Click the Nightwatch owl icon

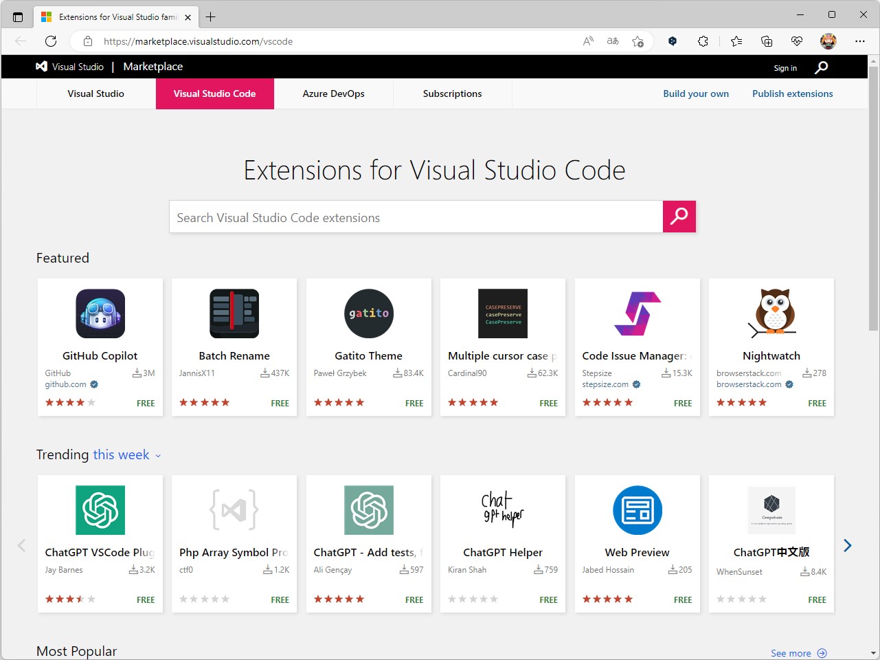tap(771, 311)
